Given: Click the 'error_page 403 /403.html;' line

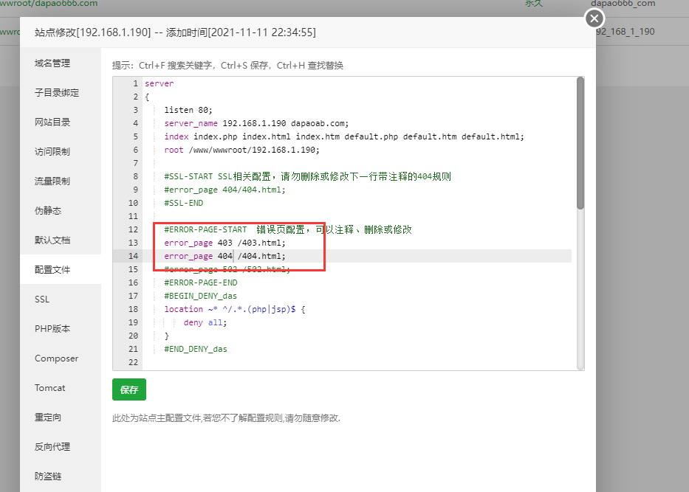Looking at the screenshot, I should click(224, 243).
